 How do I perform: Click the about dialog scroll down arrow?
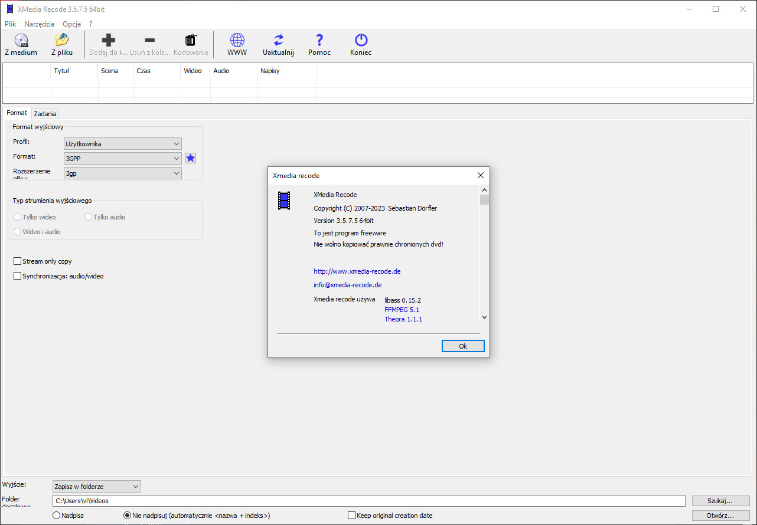pos(484,317)
